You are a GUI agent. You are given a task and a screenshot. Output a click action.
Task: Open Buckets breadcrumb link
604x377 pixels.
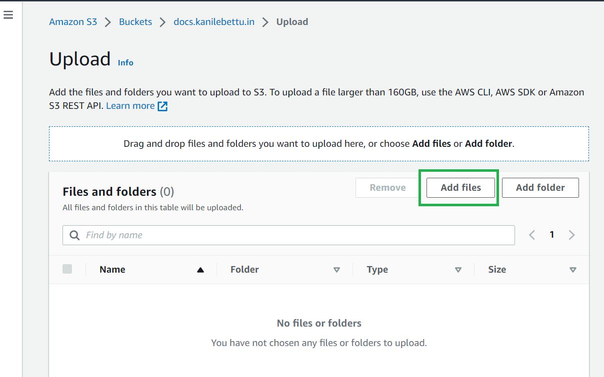pos(135,22)
